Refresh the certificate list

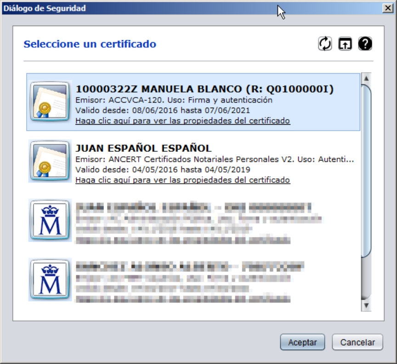325,43
